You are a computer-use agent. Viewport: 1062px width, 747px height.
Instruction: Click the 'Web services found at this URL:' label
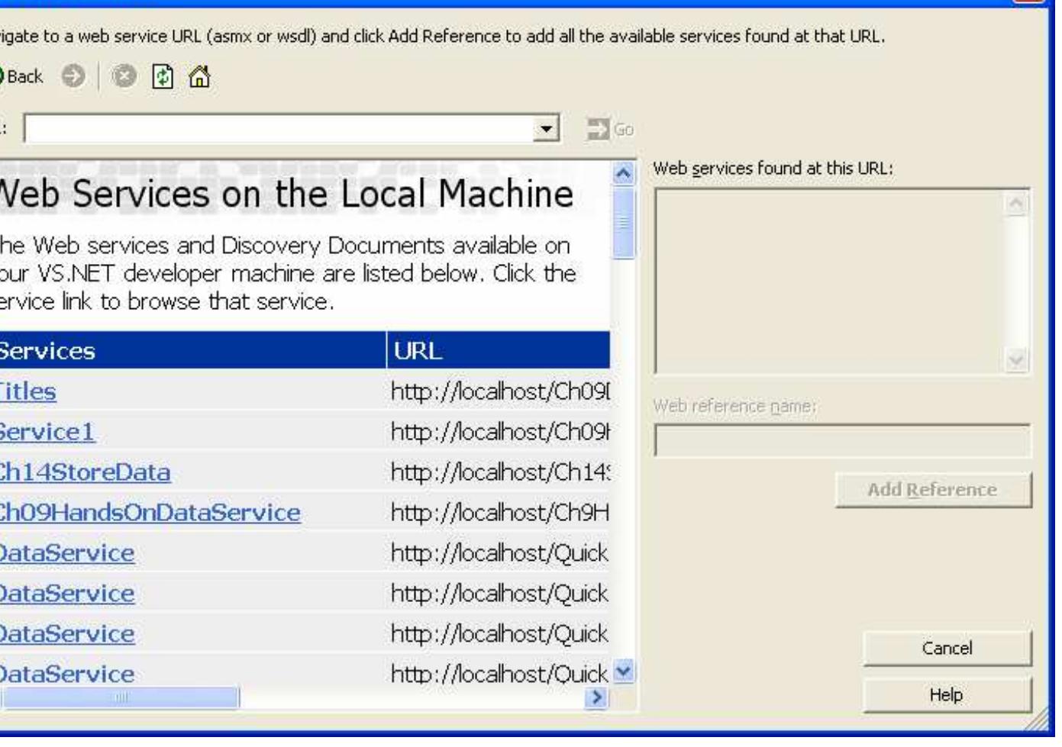(773, 169)
